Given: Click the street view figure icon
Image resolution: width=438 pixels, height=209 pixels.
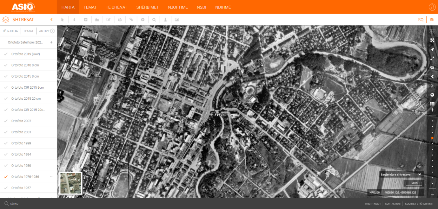Looking at the screenshot, I should [165, 20].
